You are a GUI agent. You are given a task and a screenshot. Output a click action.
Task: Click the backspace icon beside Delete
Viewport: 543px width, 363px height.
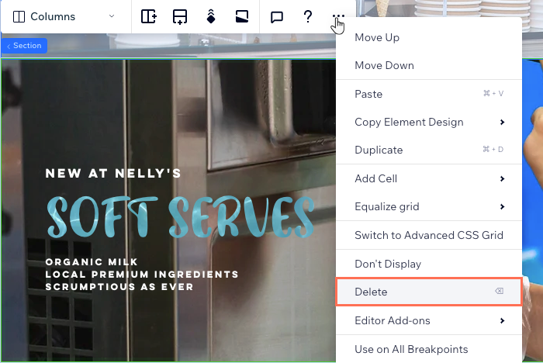[499, 291]
